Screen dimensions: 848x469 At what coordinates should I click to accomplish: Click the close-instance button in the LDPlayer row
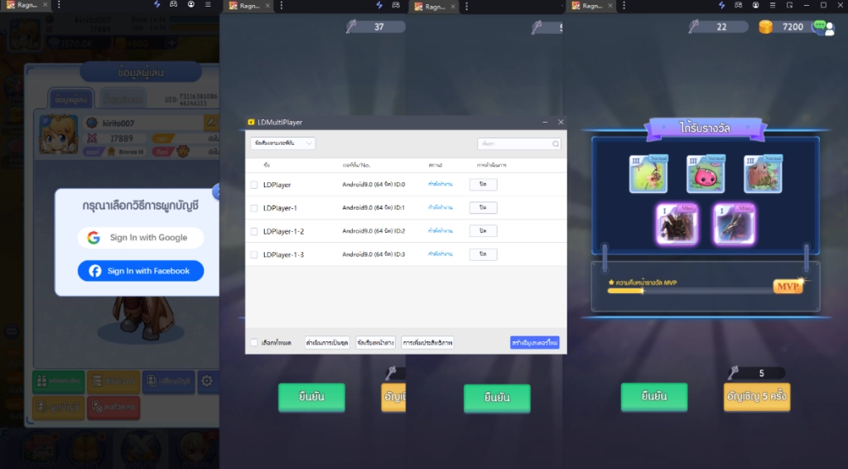(x=483, y=185)
